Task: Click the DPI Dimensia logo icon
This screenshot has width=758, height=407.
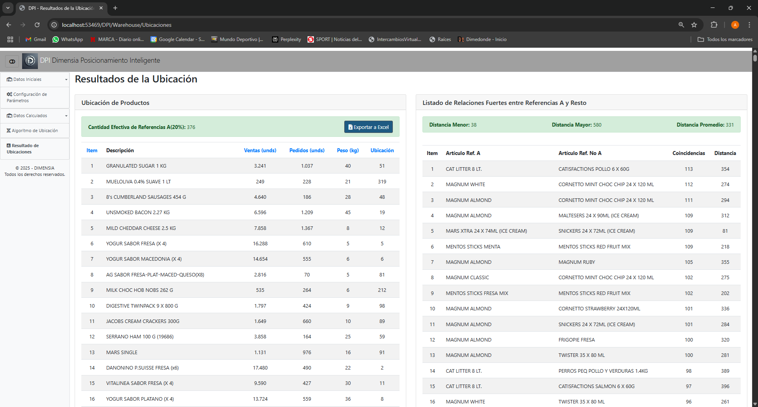Action: point(30,61)
